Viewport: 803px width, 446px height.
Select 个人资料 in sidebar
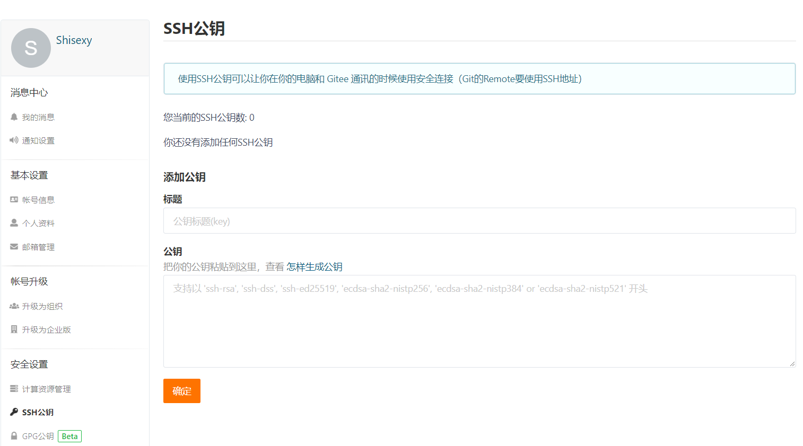[x=38, y=223]
